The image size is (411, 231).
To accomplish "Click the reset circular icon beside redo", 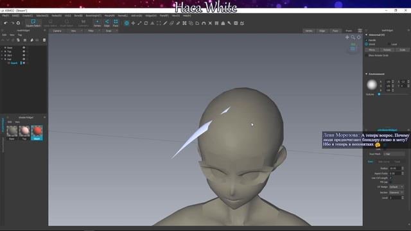I will point(19,23).
